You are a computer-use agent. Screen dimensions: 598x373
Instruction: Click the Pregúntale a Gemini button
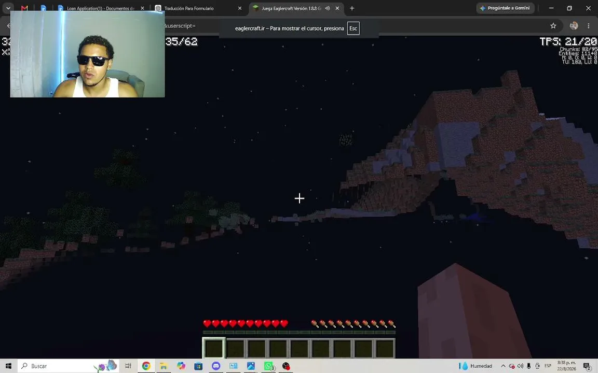[x=505, y=8]
